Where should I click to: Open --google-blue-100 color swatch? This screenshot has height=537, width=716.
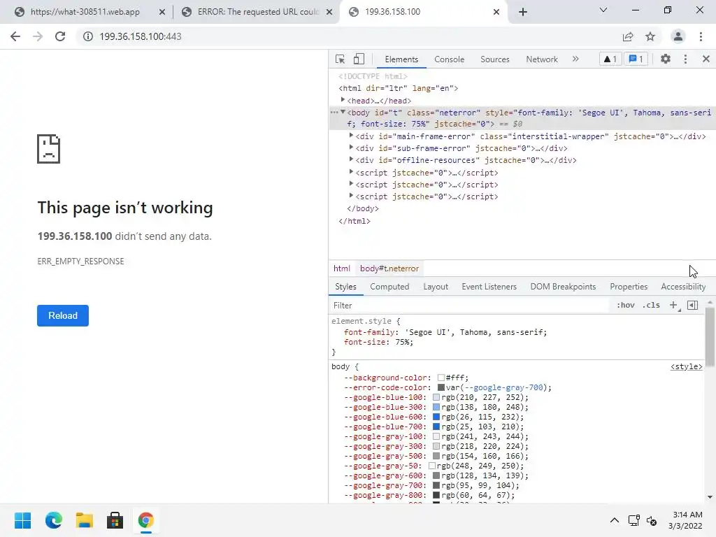point(436,397)
